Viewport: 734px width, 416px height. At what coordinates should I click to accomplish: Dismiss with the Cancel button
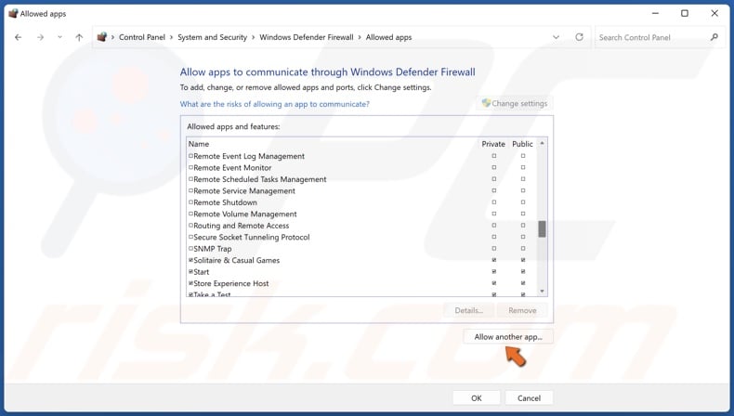(x=529, y=398)
